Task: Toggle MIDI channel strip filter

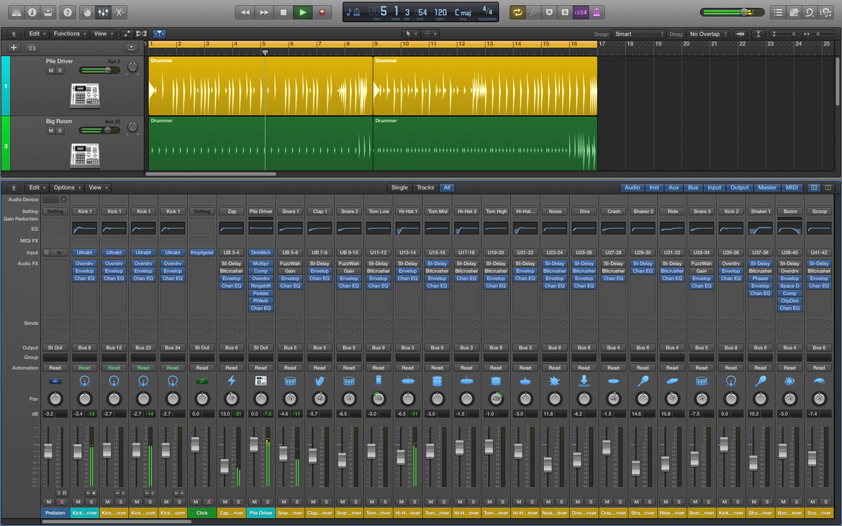Action: pyautogui.click(x=792, y=187)
